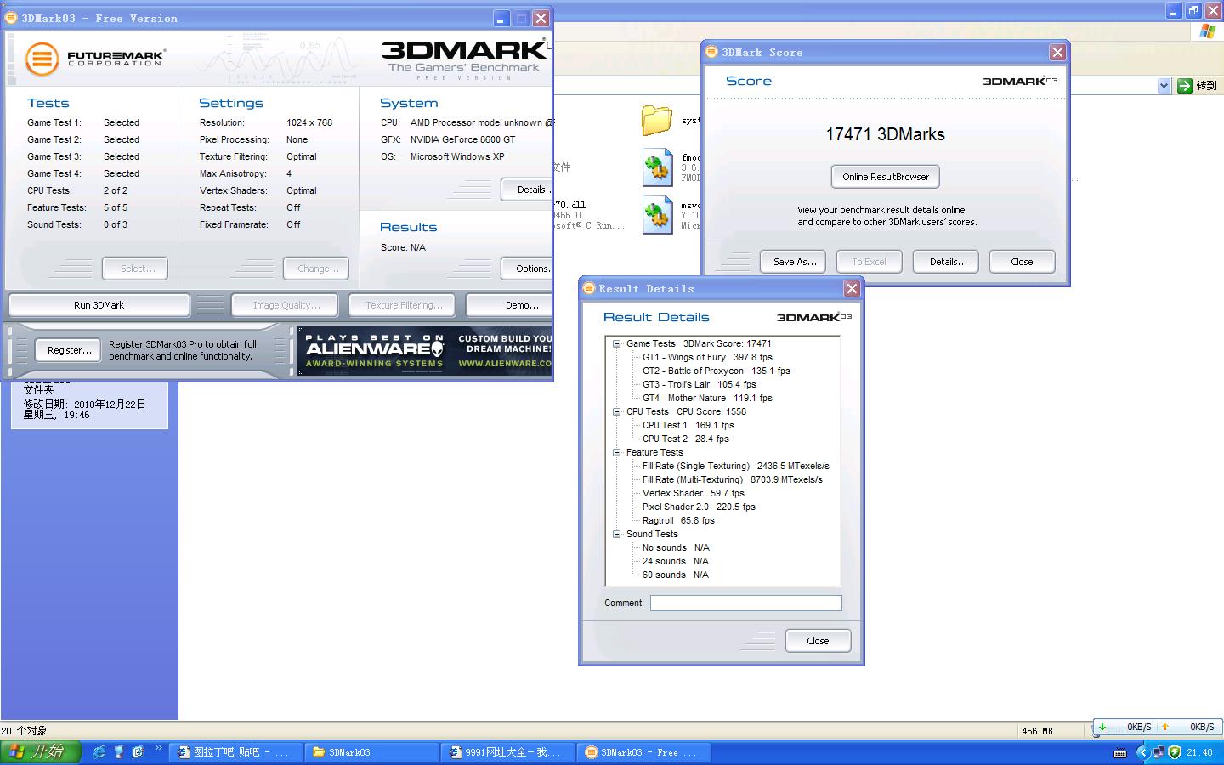Click the 1024 x 768 resolution value
1224x765 pixels.
click(309, 122)
